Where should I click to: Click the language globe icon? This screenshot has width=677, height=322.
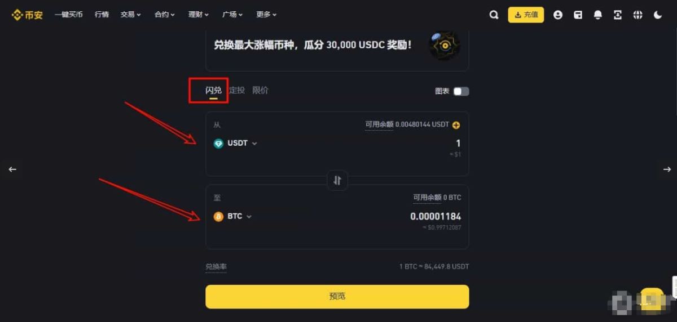[638, 15]
